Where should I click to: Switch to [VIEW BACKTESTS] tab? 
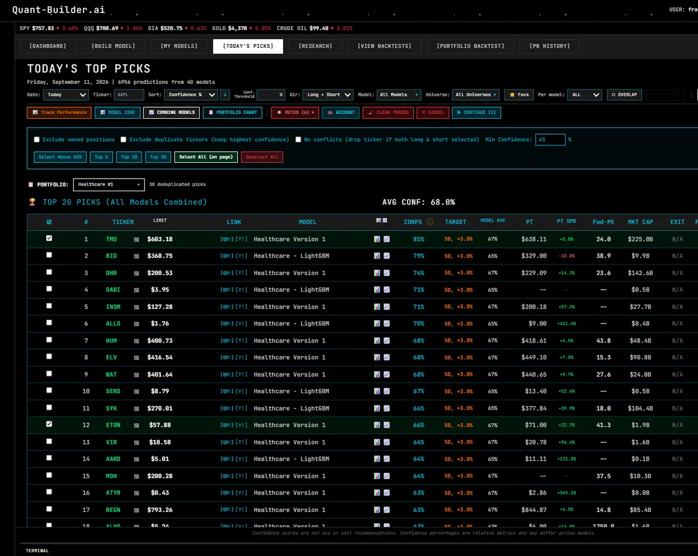click(384, 46)
